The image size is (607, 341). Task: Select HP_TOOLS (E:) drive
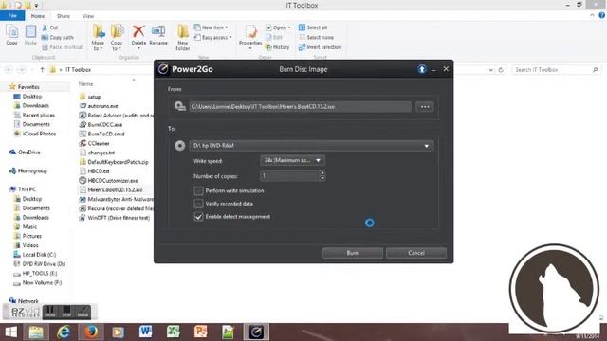pyautogui.click(x=35, y=274)
